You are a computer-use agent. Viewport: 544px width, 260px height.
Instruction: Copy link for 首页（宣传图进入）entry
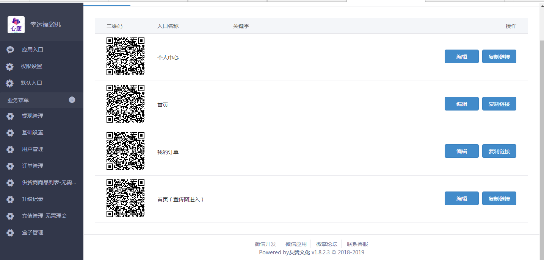499,198
